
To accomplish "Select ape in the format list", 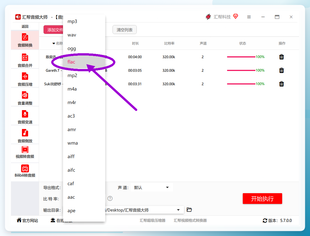I will [84, 211].
